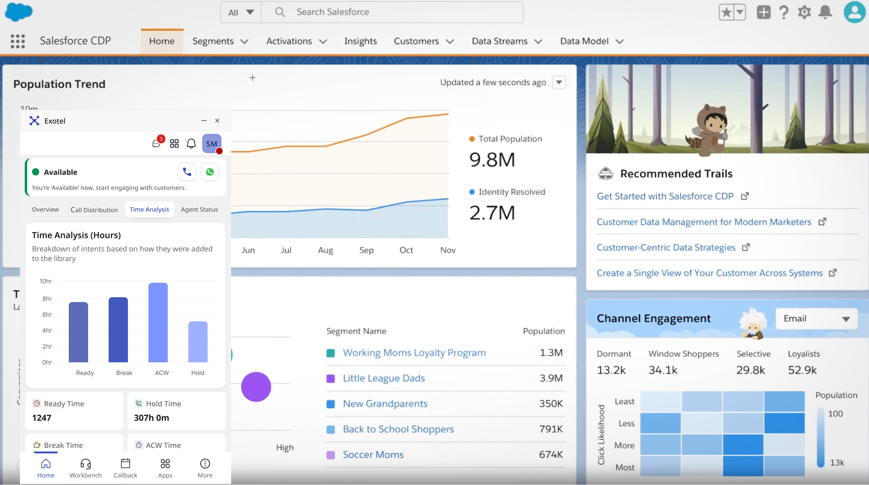Expand the favorites list dropdown arrow
The image size is (869, 485).
[x=740, y=12]
